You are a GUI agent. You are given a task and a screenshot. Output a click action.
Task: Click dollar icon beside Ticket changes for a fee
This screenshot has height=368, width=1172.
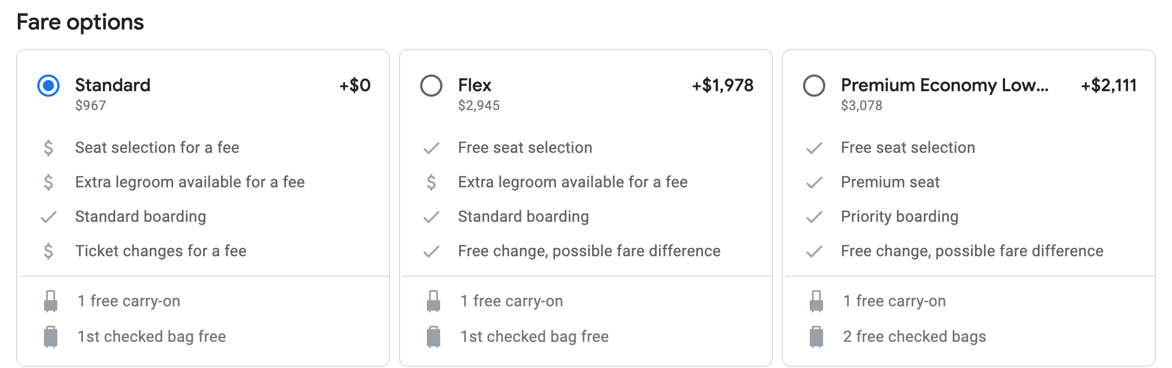pyautogui.click(x=48, y=251)
